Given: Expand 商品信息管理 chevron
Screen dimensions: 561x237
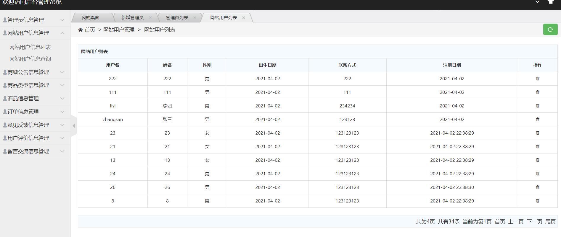Looking at the screenshot, I should (x=62, y=98).
